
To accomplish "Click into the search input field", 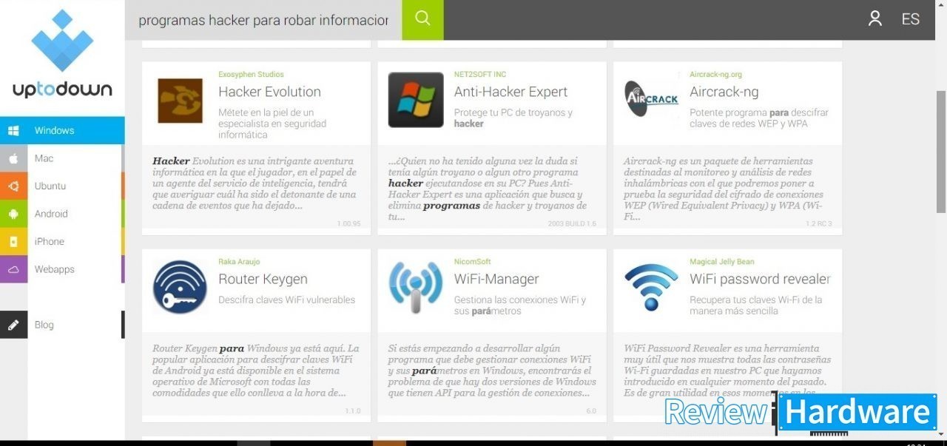I will coord(263,20).
